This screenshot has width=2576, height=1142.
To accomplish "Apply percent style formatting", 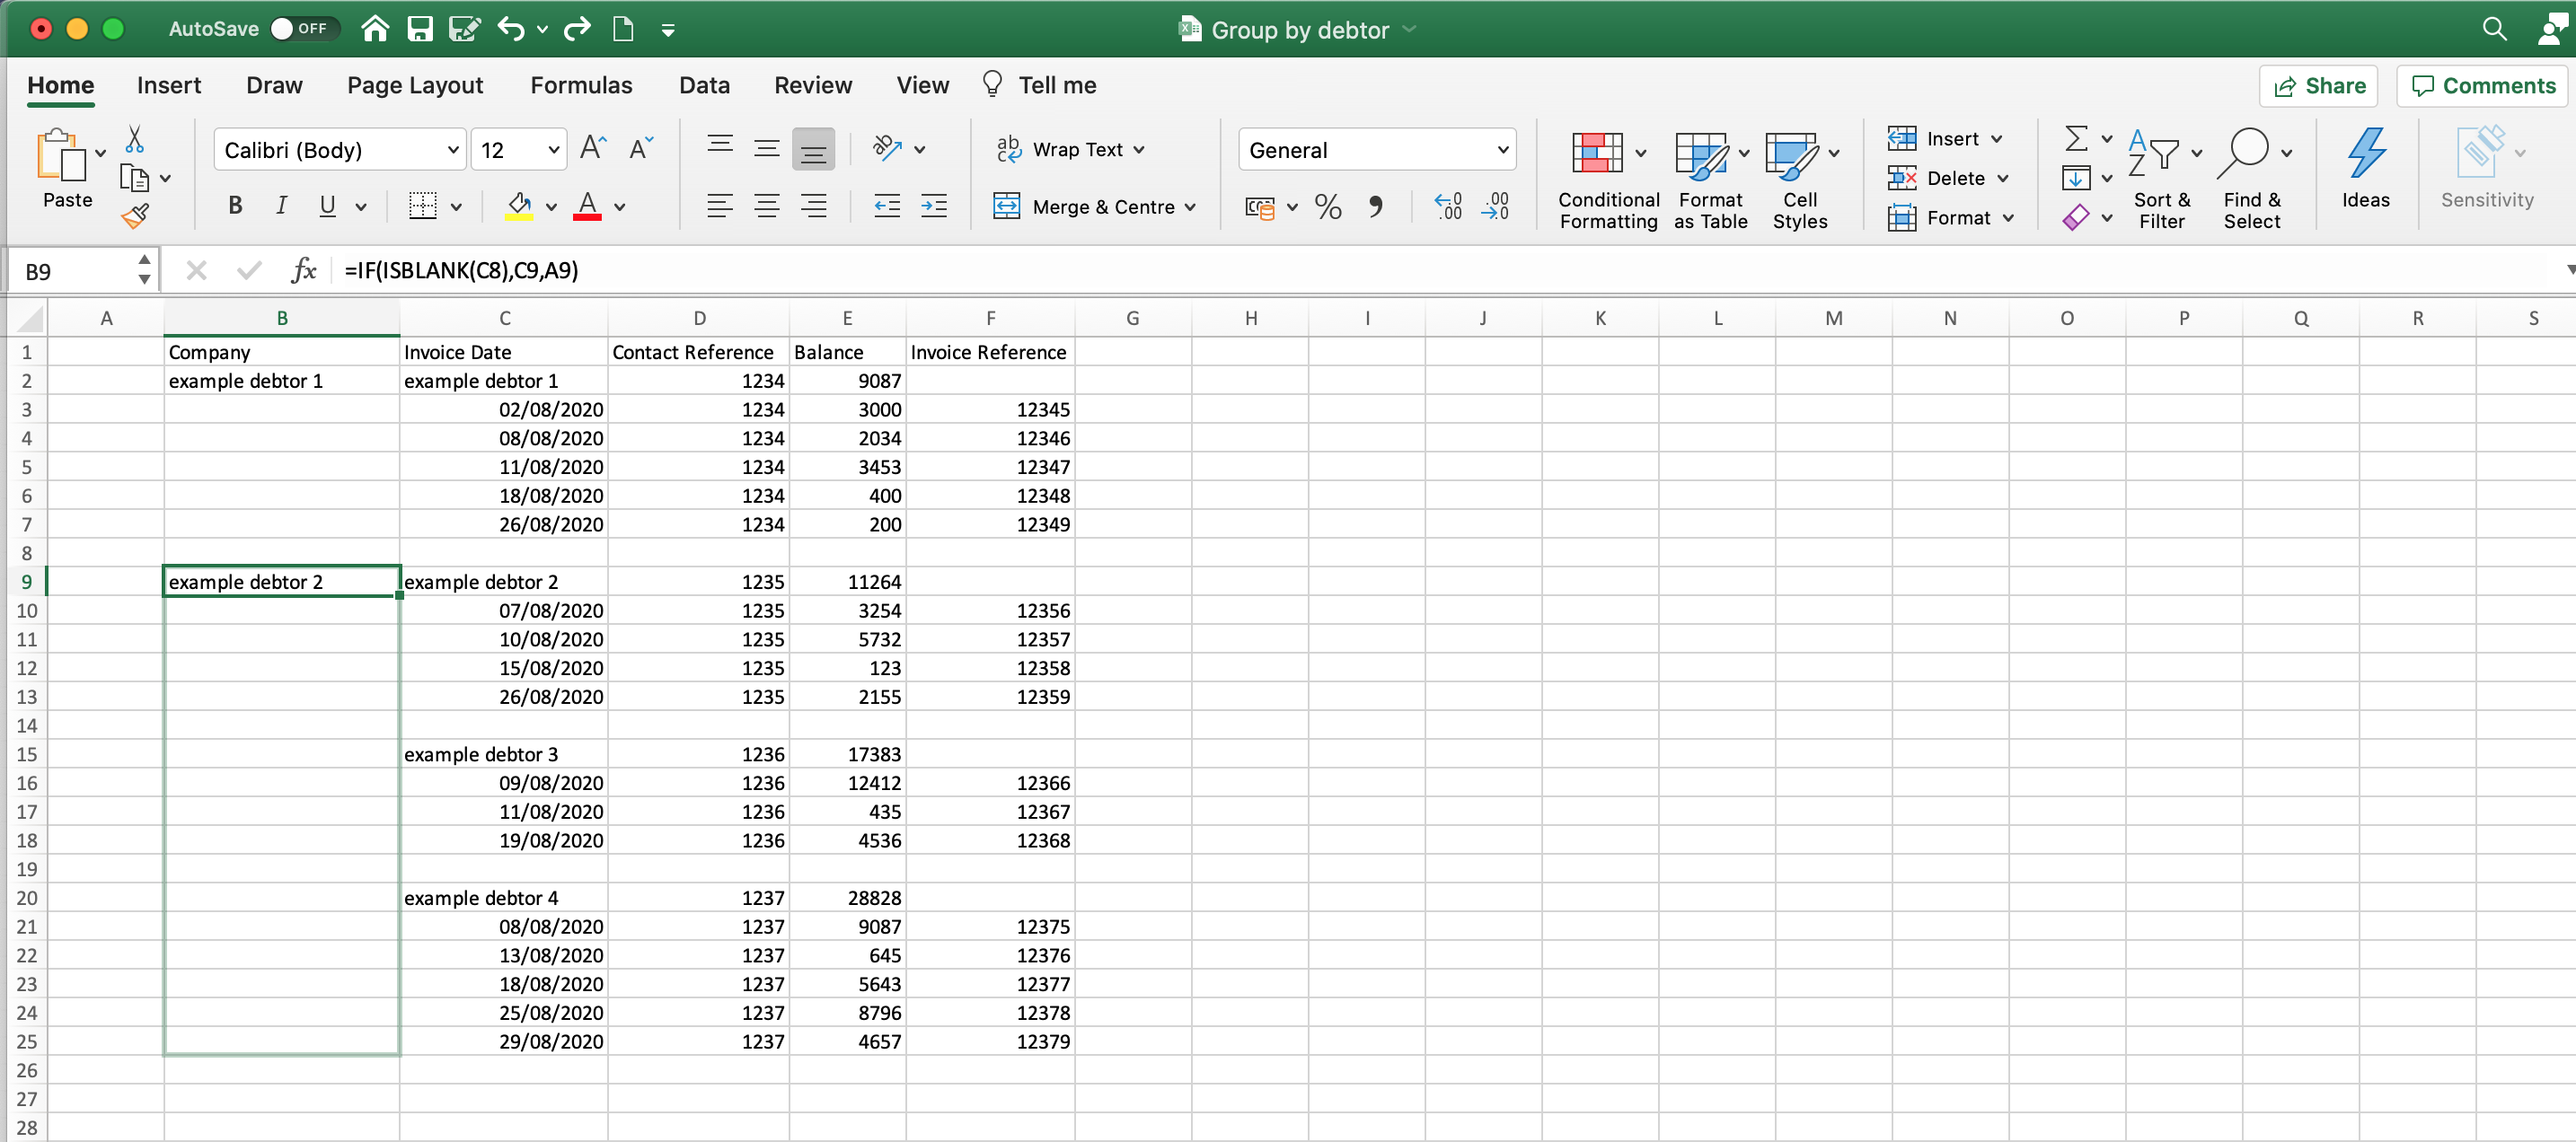I will coord(1327,207).
